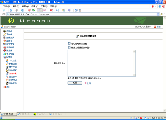Click inside the auto-forward address text box
Screen dimensions: 166x120
(100, 63)
